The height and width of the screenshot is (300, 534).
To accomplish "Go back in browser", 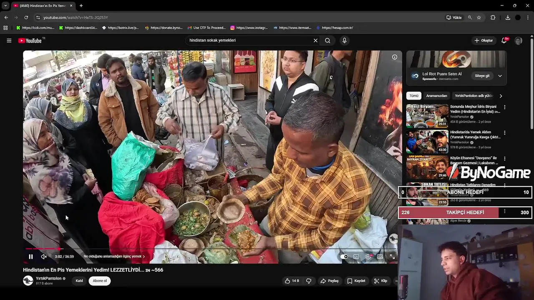I will pos(6,17).
